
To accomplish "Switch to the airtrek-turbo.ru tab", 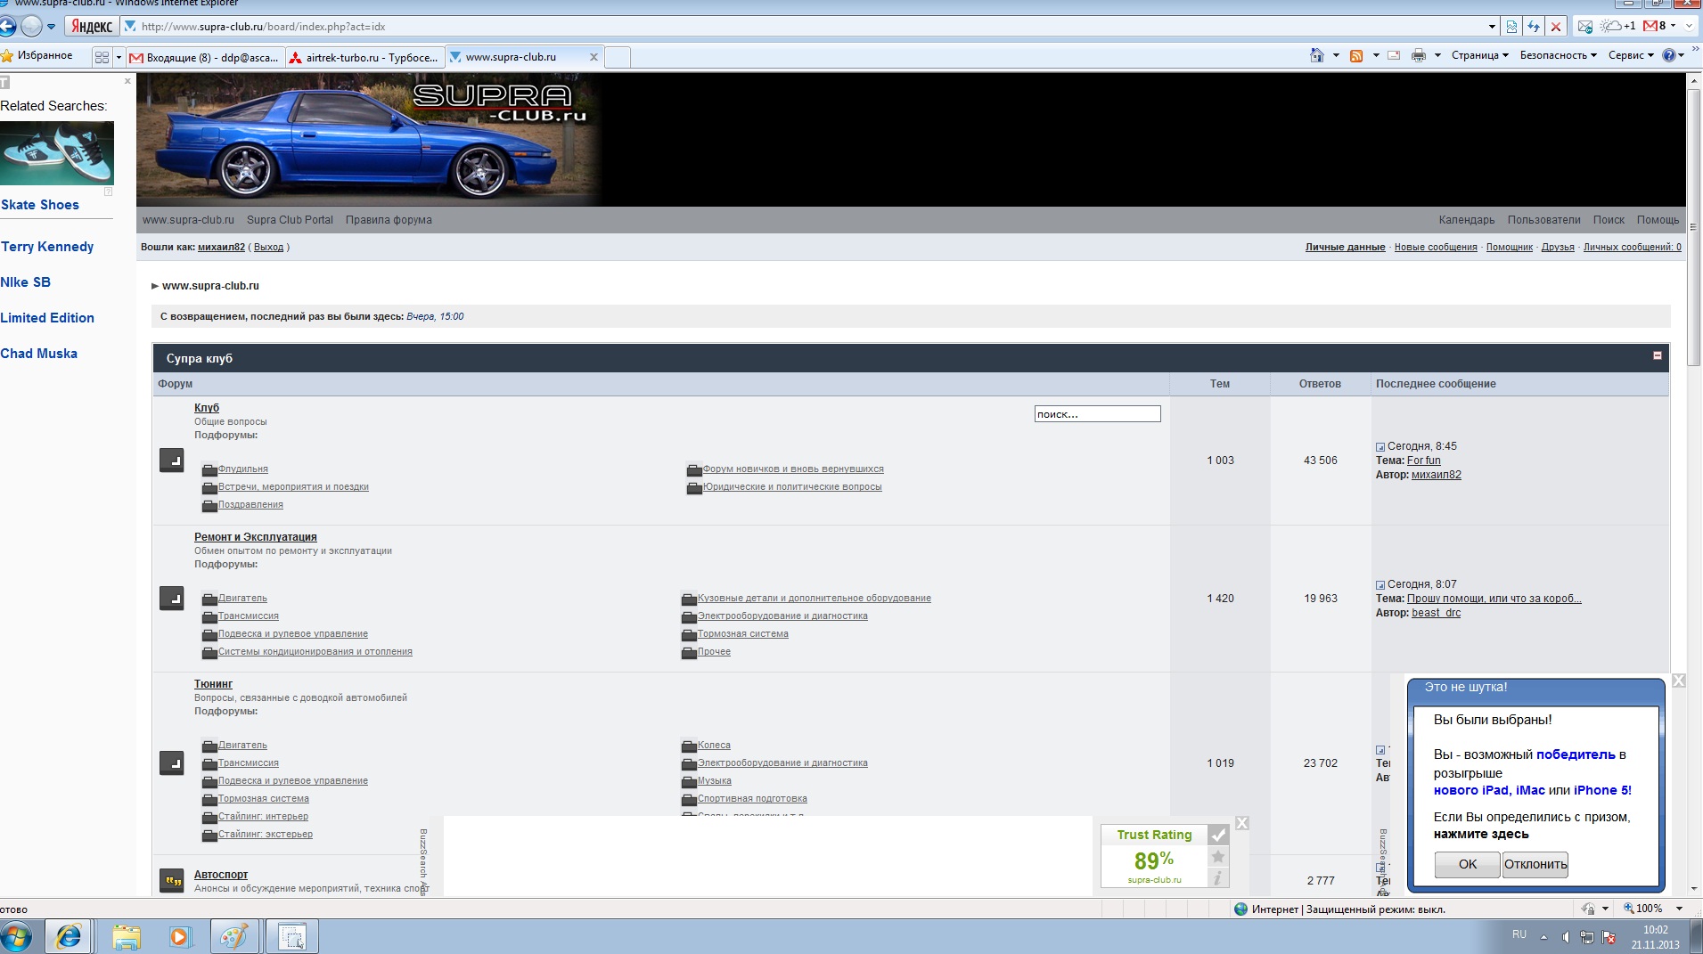I will point(364,58).
